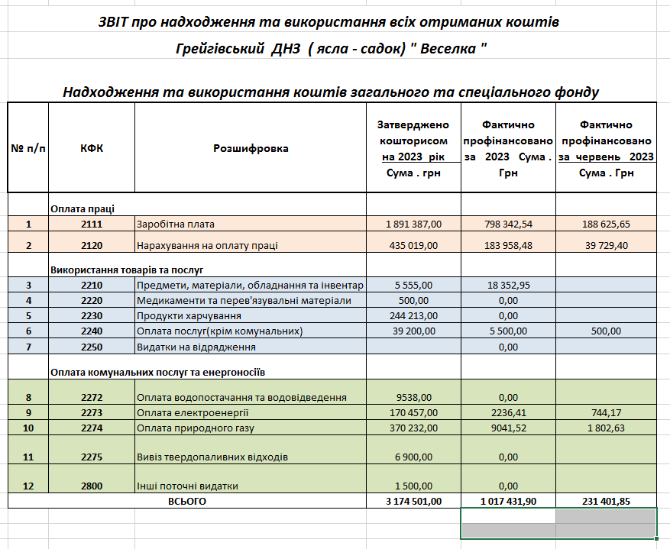Select the 'Розшифровка' header cell
The height and width of the screenshot is (549, 670).
pos(251,147)
